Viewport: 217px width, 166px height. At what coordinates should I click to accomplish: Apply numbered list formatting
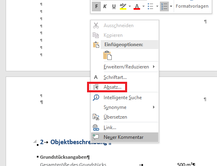click(164, 6)
